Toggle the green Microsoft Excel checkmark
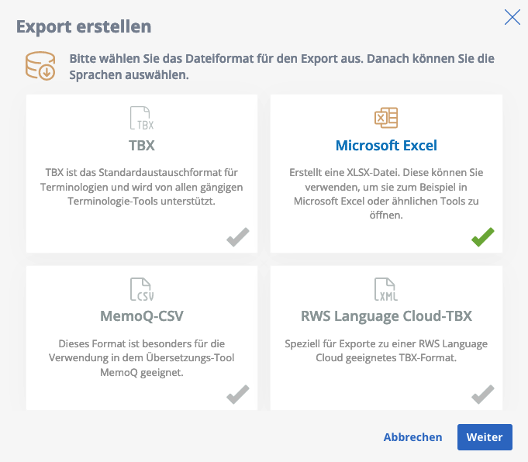Viewport: 528px width, 462px height. tap(483, 237)
